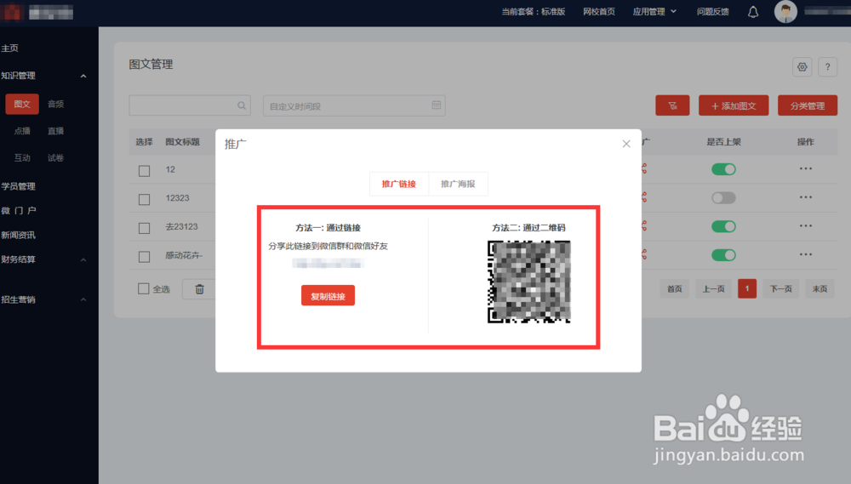The height and width of the screenshot is (484, 851).
Task: Select 音频 in the sidebar
Action: [55, 104]
